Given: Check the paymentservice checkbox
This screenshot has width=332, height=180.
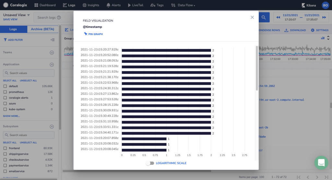Looking at the screenshot, I should pyautogui.click(x=5, y=165).
